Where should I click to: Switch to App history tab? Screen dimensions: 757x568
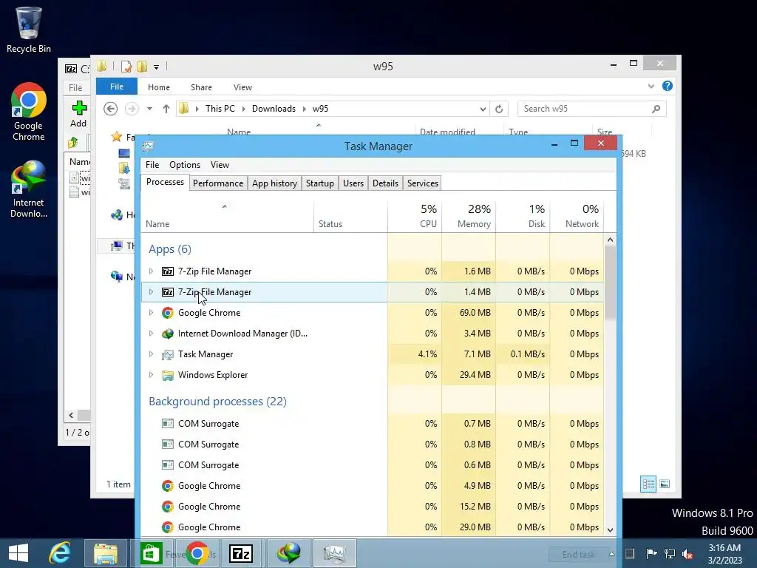coord(274,183)
